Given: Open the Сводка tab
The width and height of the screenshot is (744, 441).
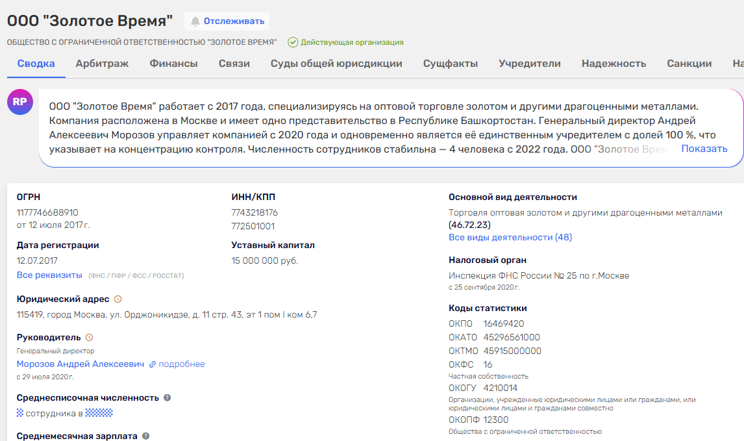Looking at the screenshot, I should [x=36, y=64].
